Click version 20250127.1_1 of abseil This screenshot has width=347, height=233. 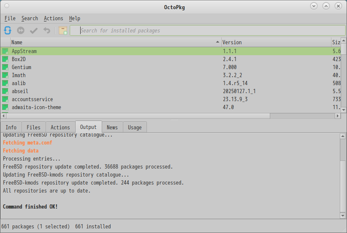[239, 91]
